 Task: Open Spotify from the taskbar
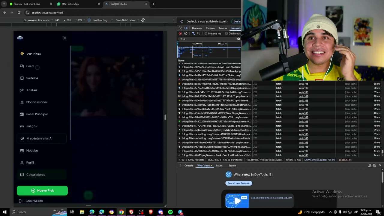point(170,212)
